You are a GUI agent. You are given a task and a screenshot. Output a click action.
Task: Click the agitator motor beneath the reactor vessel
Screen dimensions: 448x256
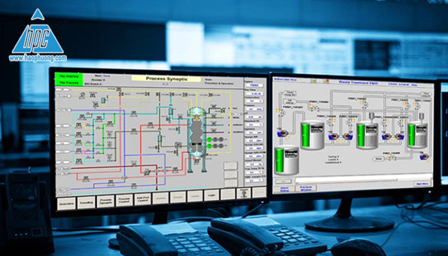tap(197, 161)
